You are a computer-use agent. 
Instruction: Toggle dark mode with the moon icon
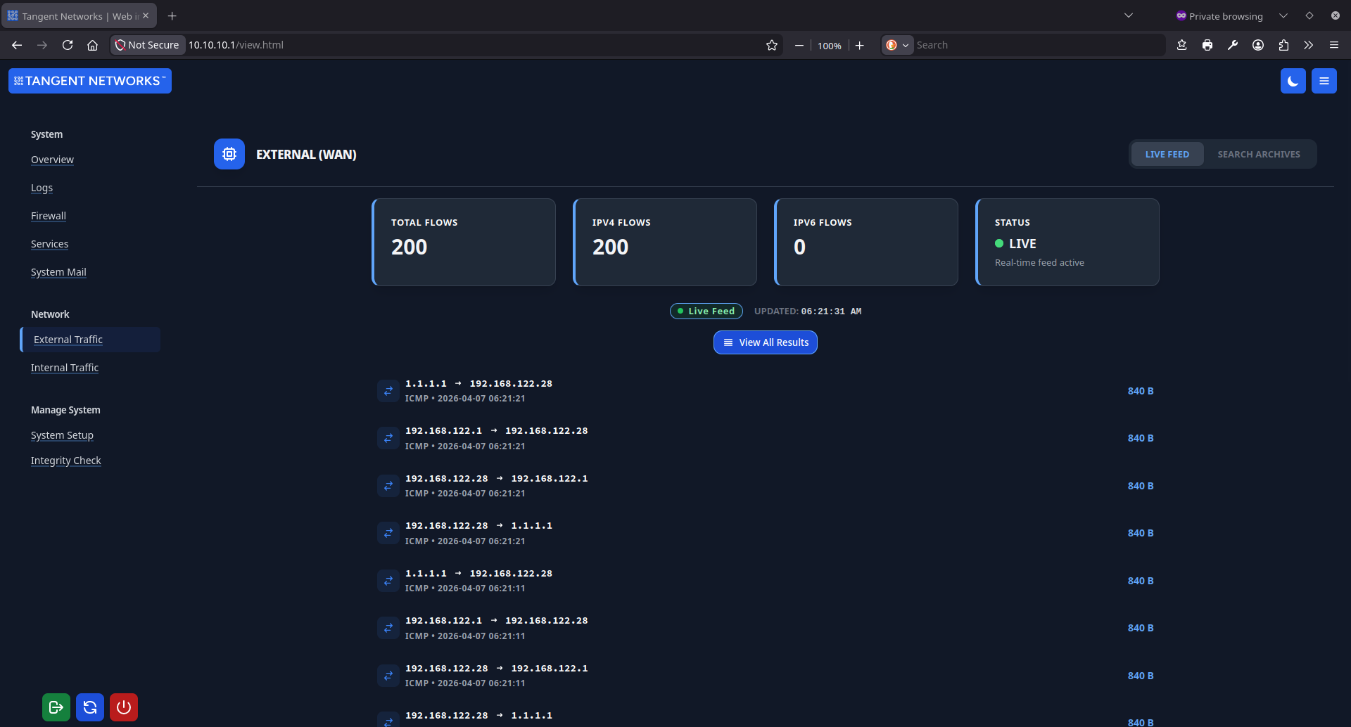coord(1293,81)
